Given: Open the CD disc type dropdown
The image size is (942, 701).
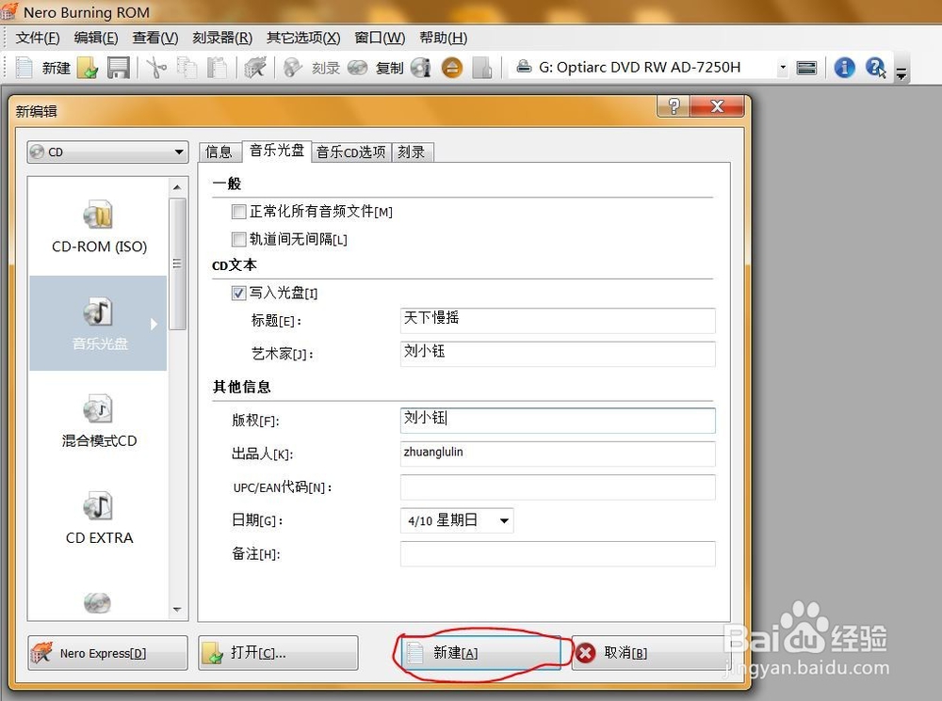Looking at the screenshot, I should [x=108, y=151].
